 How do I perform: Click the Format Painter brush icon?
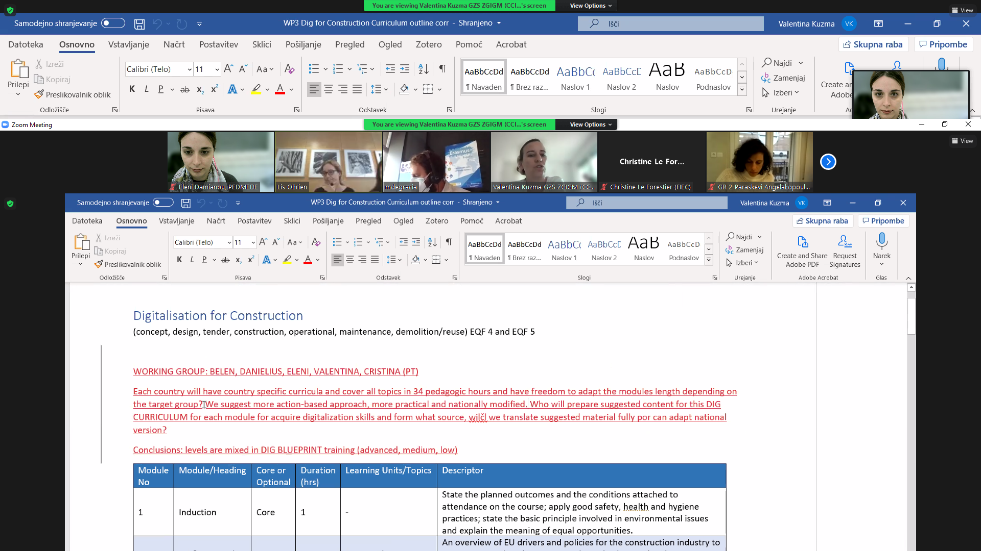click(39, 94)
